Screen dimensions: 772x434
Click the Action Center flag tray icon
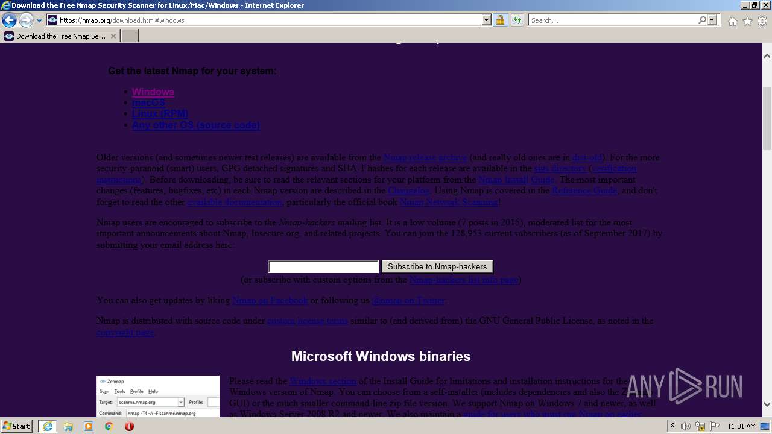coord(714,426)
